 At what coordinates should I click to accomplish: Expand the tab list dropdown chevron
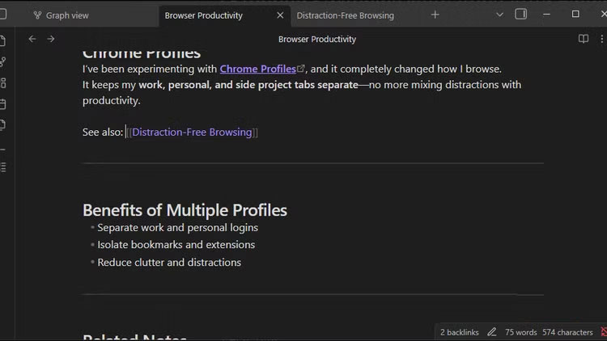[x=499, y=15]
